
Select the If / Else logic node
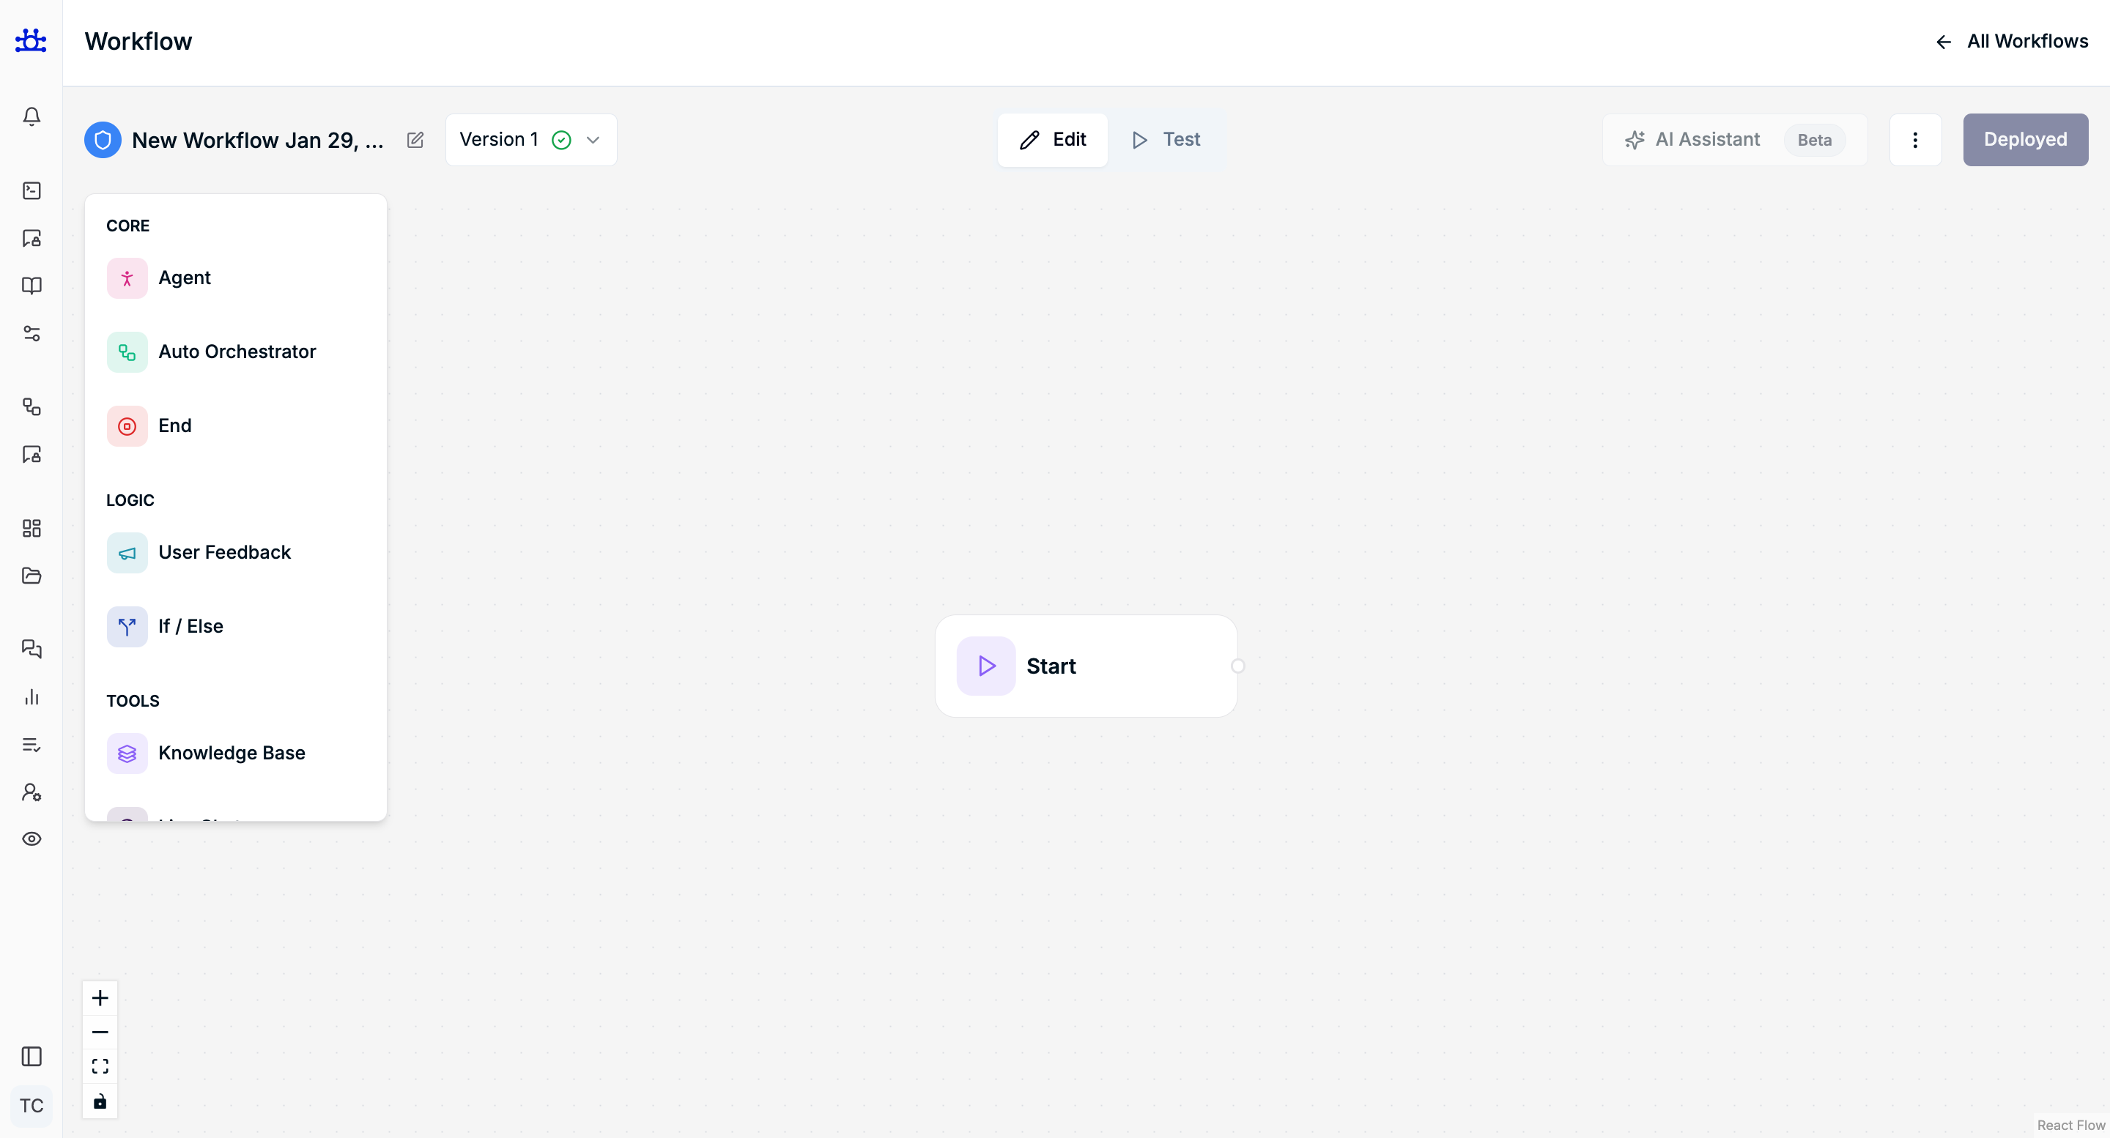click(x=190, y=626)
